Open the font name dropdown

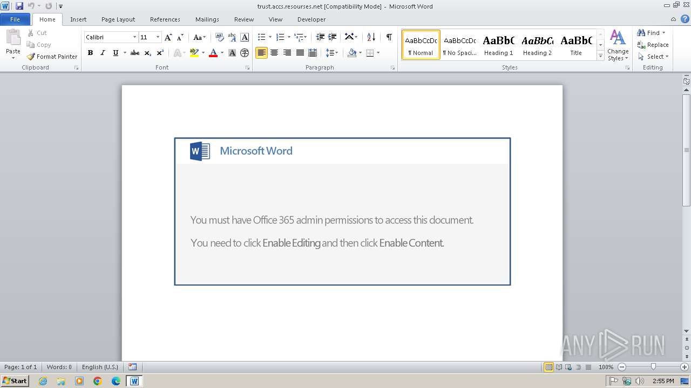coord(134,37)
